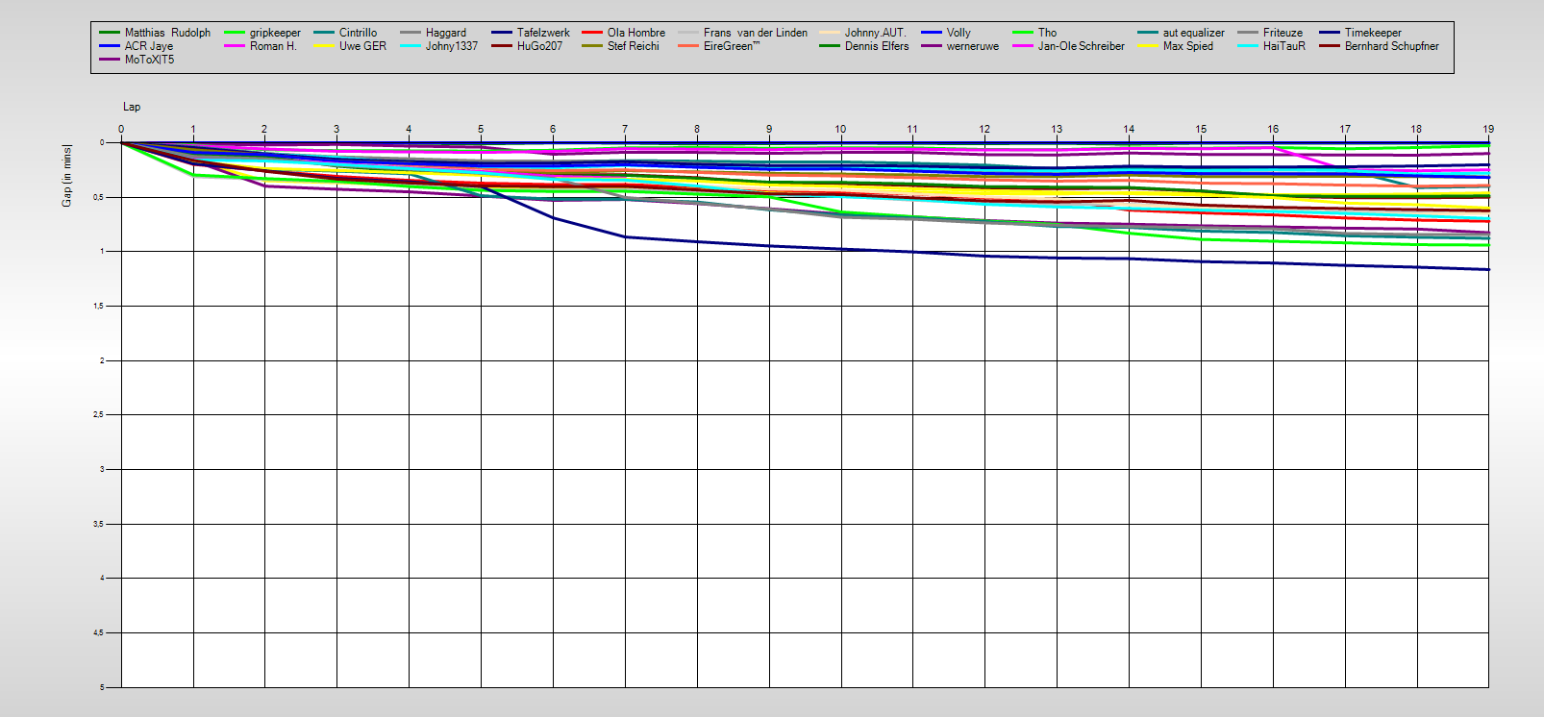Click the dark red swatch beside HuGo207
Image resolution: width=1544 pixels, height=717 pixels.
(502, 46)
